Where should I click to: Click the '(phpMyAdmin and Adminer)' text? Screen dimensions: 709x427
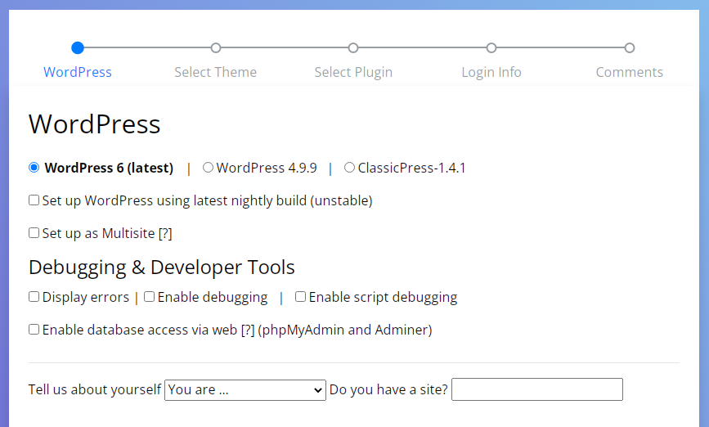click(x=345, y=330)
